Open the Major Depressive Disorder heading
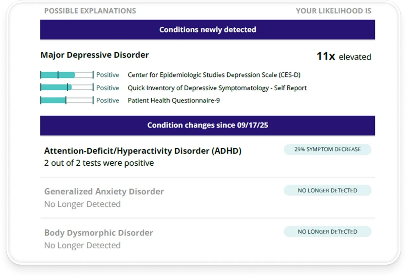 pos(95,55)
